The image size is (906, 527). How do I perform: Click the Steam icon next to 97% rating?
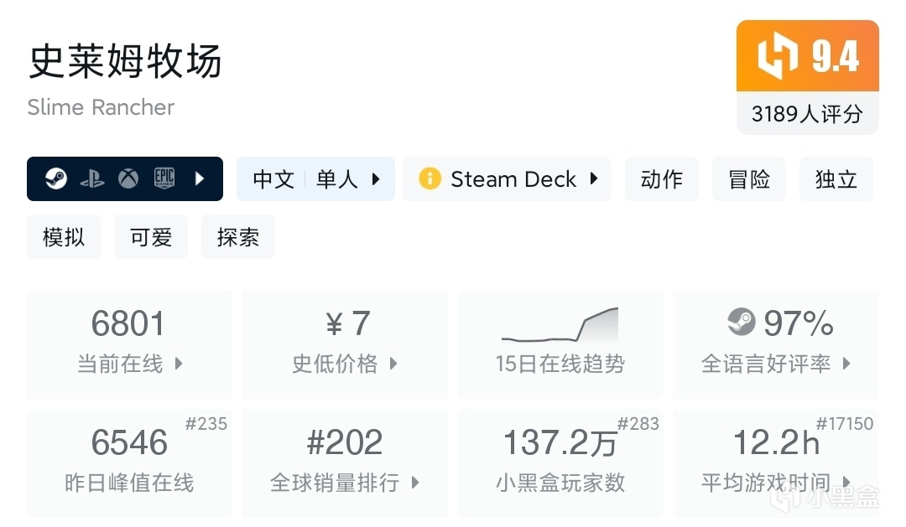coord(742,321)
